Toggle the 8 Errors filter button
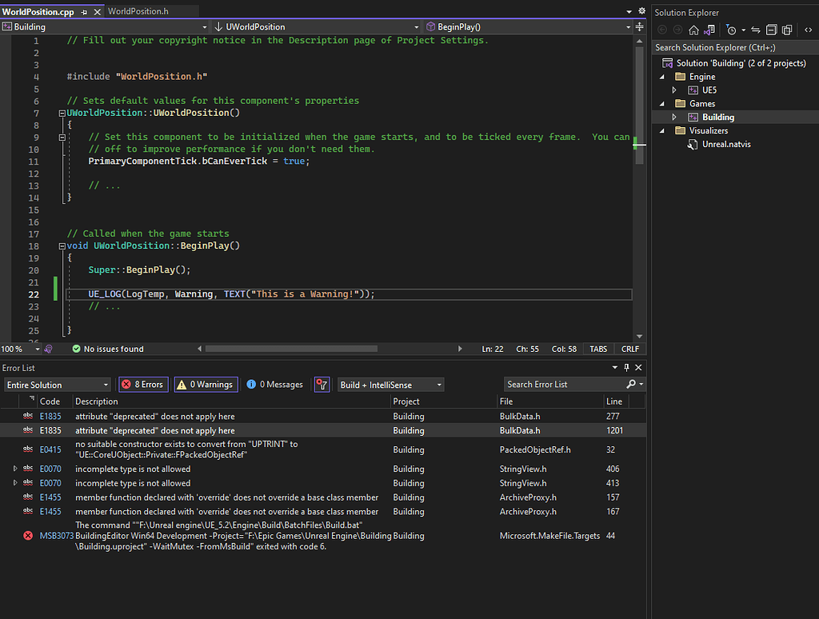 (x=143, y=385)
